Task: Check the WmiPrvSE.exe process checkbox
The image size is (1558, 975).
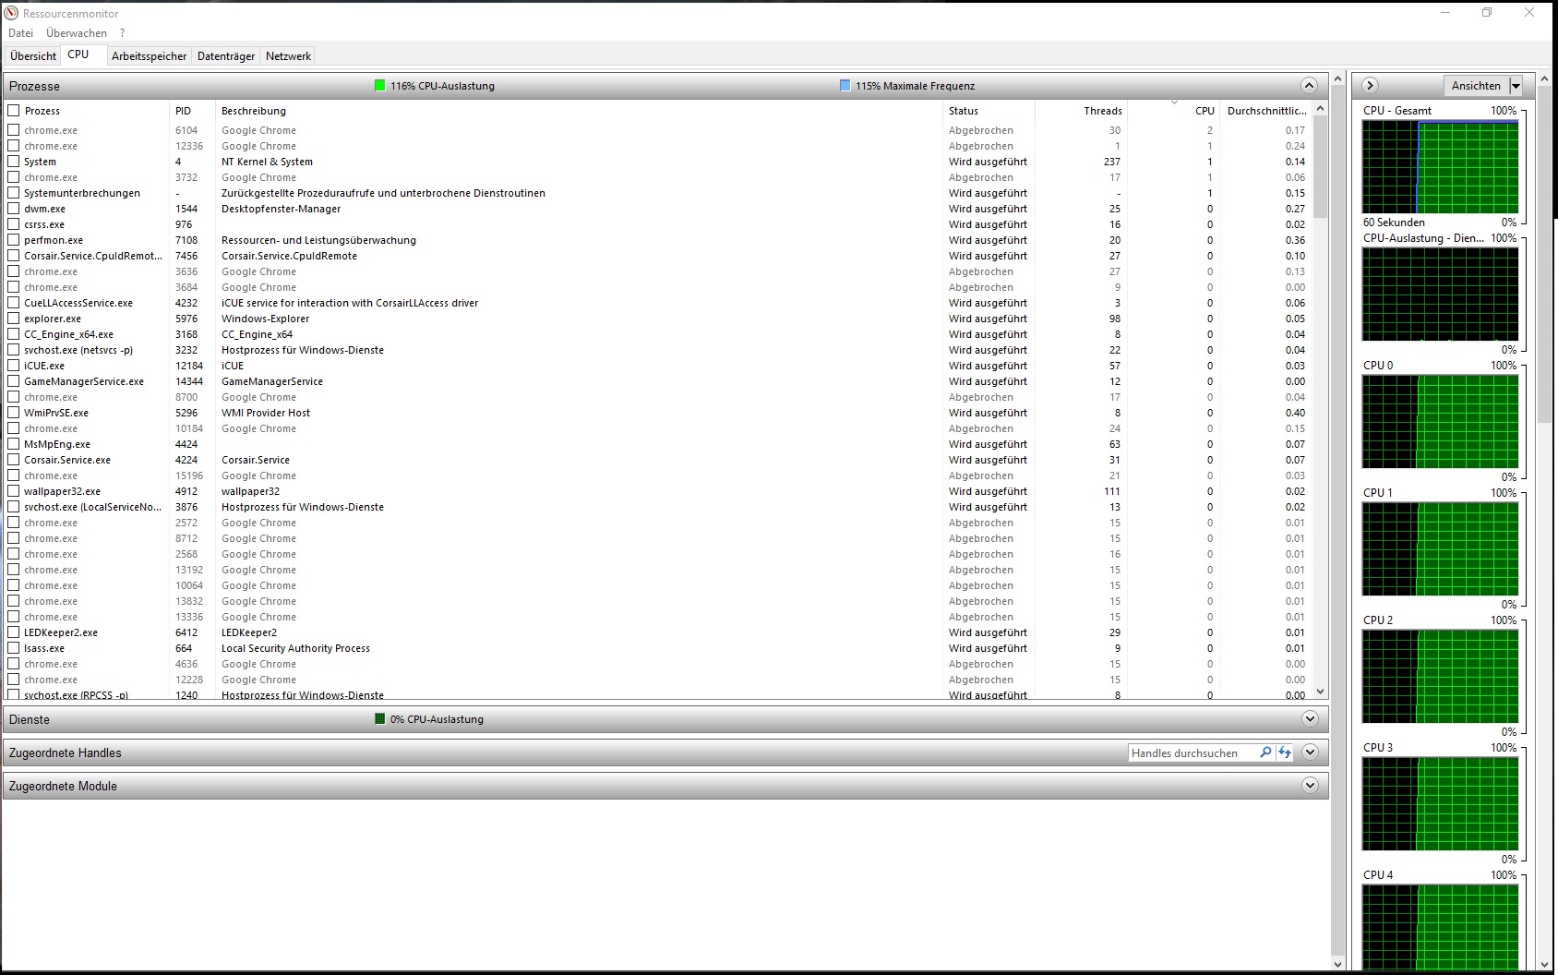Action: (x=13, y=413)
